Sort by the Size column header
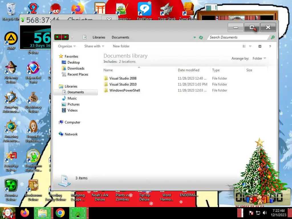292x219 pixels. pos(256,70)
